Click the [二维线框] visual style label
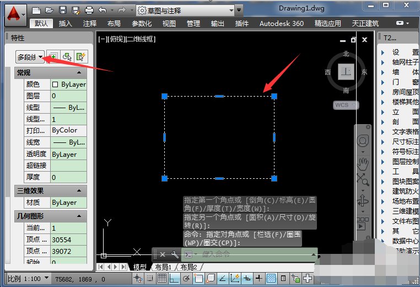 [141, 39]
